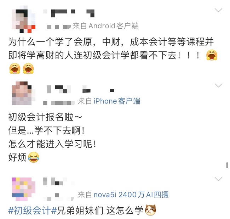This screenshot has width=230, height=219.
Task: Click the laughing-tears emoji after 好烦
Action: tap(34, 157)
